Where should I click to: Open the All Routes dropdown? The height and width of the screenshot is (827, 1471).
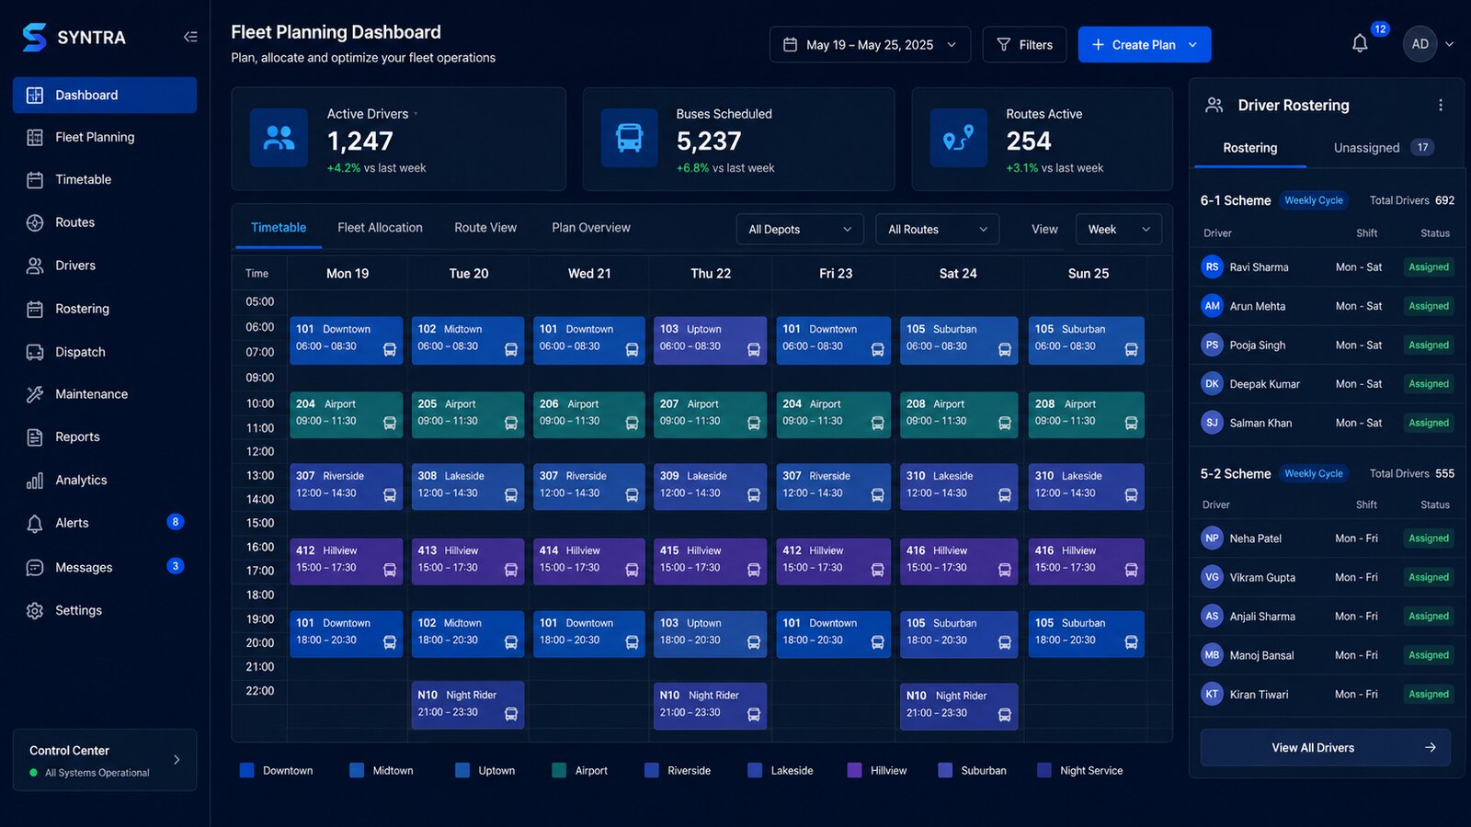[937, 229]
